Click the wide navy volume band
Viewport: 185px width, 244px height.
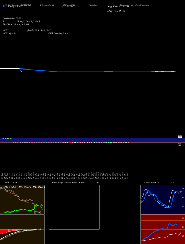92,140
